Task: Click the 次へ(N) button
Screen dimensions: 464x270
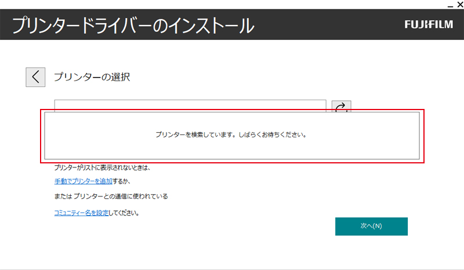Action: pos(371,226)
